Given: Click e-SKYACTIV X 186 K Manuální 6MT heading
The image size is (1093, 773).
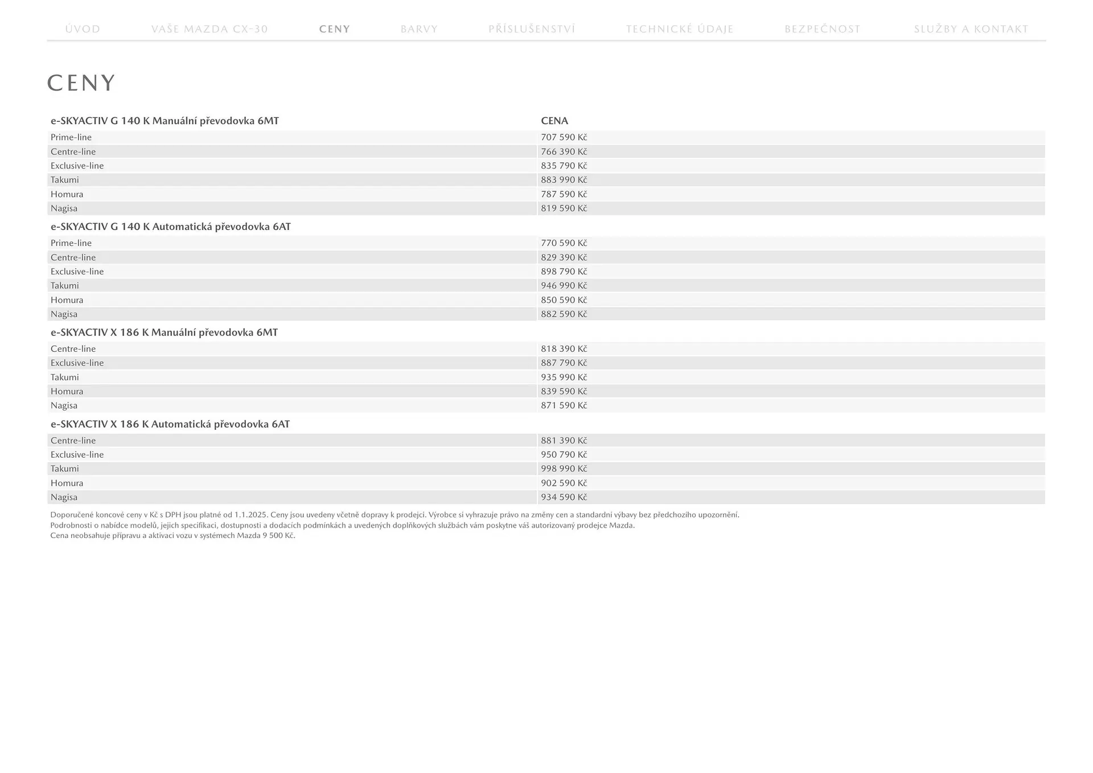Looking at the screenshot, I should 164,332.
